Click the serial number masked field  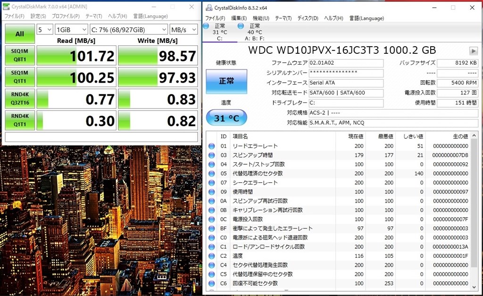[x=346, y=73]
